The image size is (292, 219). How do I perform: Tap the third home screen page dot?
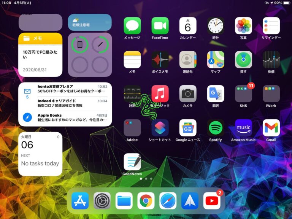[x=151, y=179]
